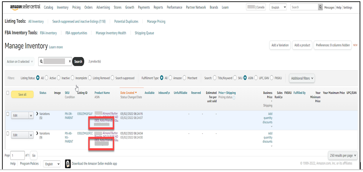The height and width of the screenshot is (172, 363).
Task: Select Listing Status All radio button
Action: pyautogui.click(x=38, y=78)
